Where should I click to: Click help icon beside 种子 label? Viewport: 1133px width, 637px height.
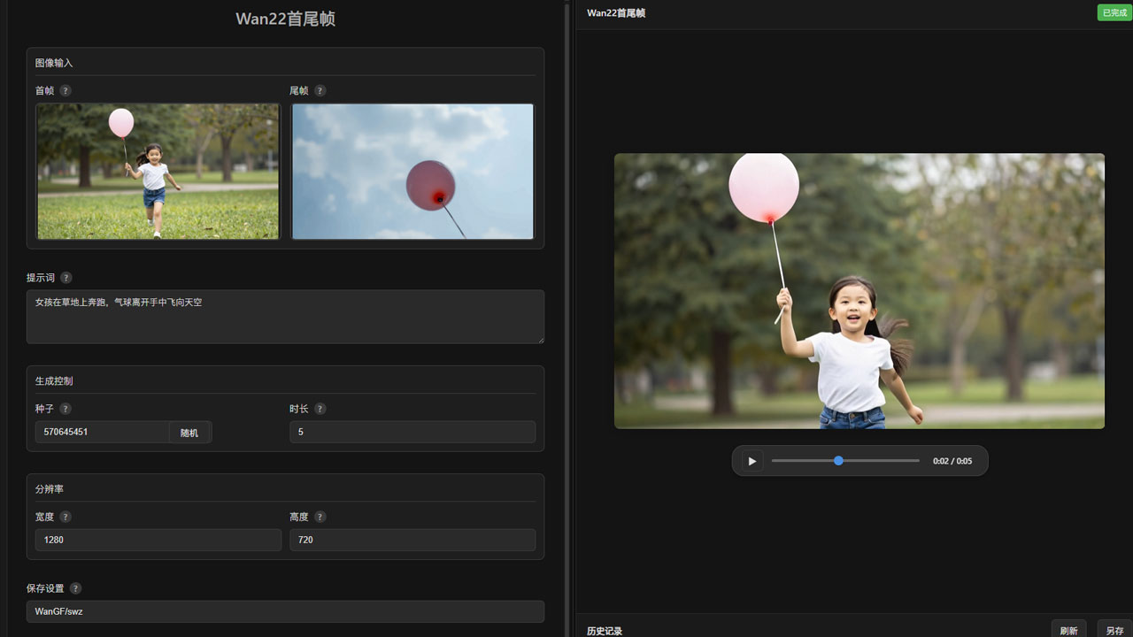click(x=66, y=409)
